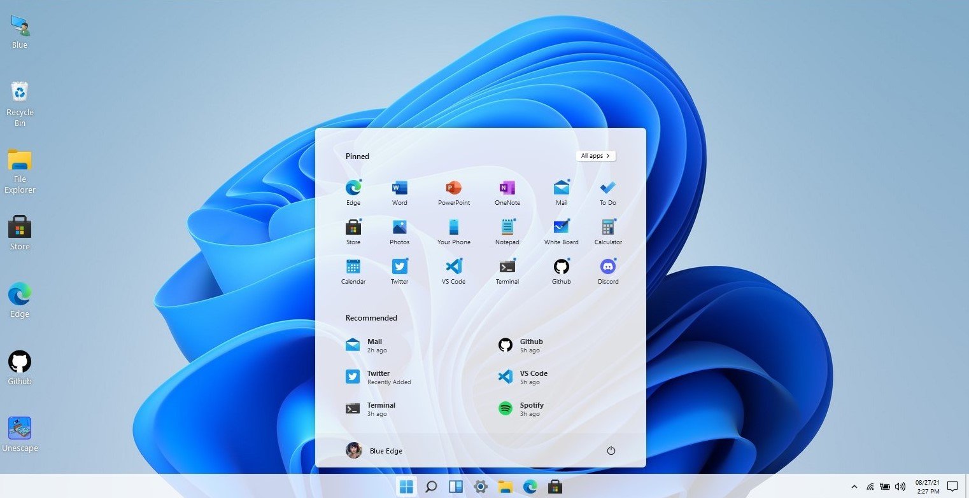The width and height of the screenshot is (969, 498).
Task: Expand the All apps list
Action: (x=595, y=156)
